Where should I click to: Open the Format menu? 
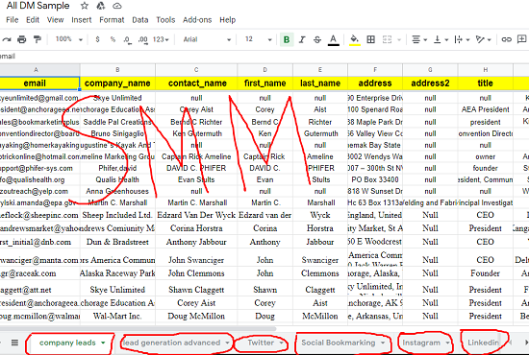(x=112, y=20)
